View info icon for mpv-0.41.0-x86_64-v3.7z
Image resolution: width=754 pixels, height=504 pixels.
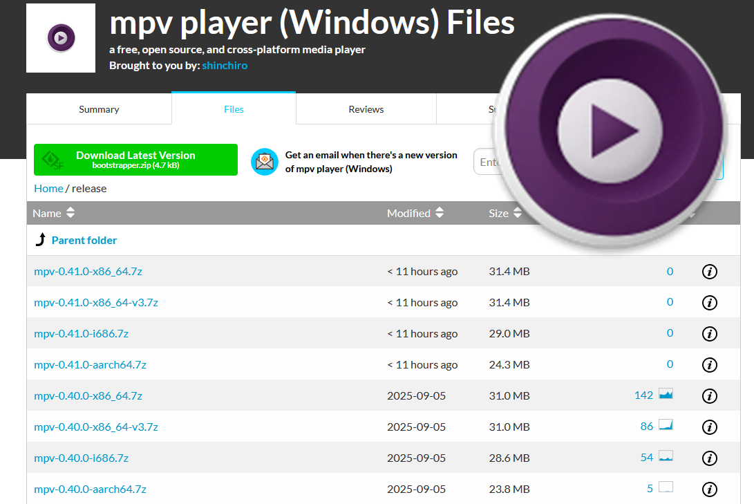coord(710,303)
